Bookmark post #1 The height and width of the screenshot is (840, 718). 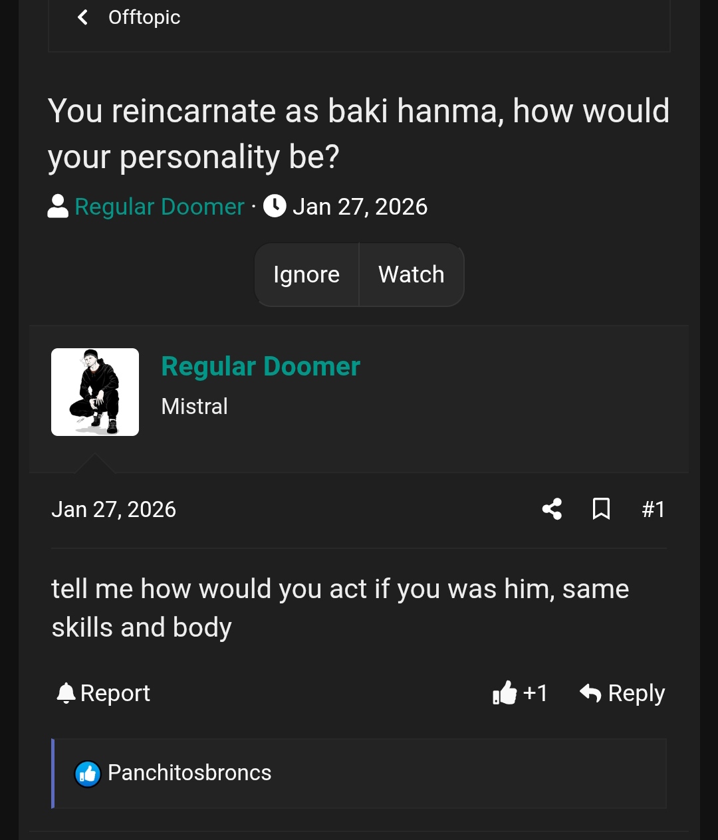tap(601, 509)
